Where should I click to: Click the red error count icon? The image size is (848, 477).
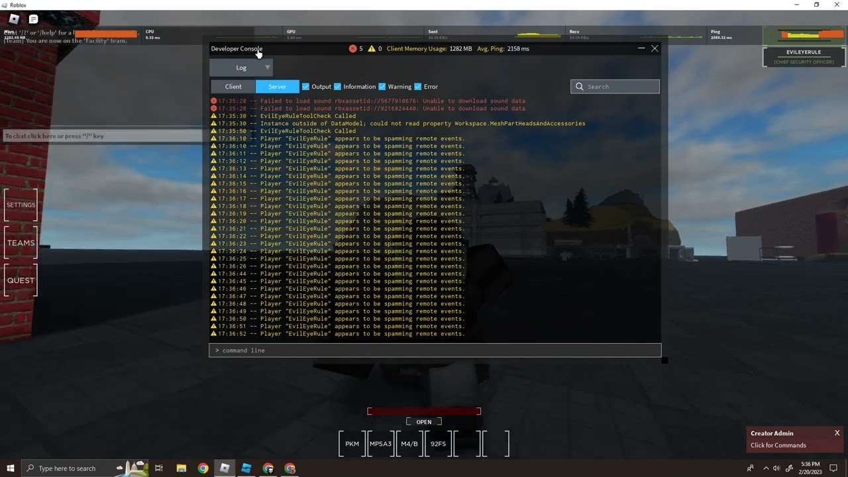click(352, 48)
